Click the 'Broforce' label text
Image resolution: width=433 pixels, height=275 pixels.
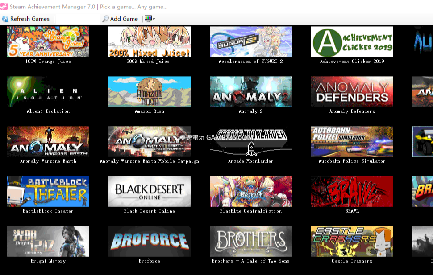[x=150, y=261]
